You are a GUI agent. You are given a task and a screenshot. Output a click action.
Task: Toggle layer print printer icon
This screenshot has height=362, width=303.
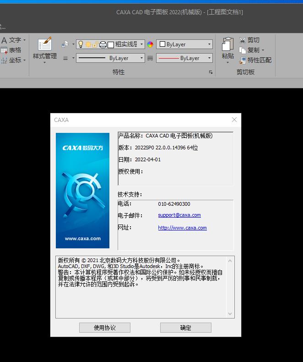click(x=103, y=44)
